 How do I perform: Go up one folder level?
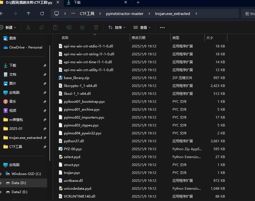coord(28,14)
